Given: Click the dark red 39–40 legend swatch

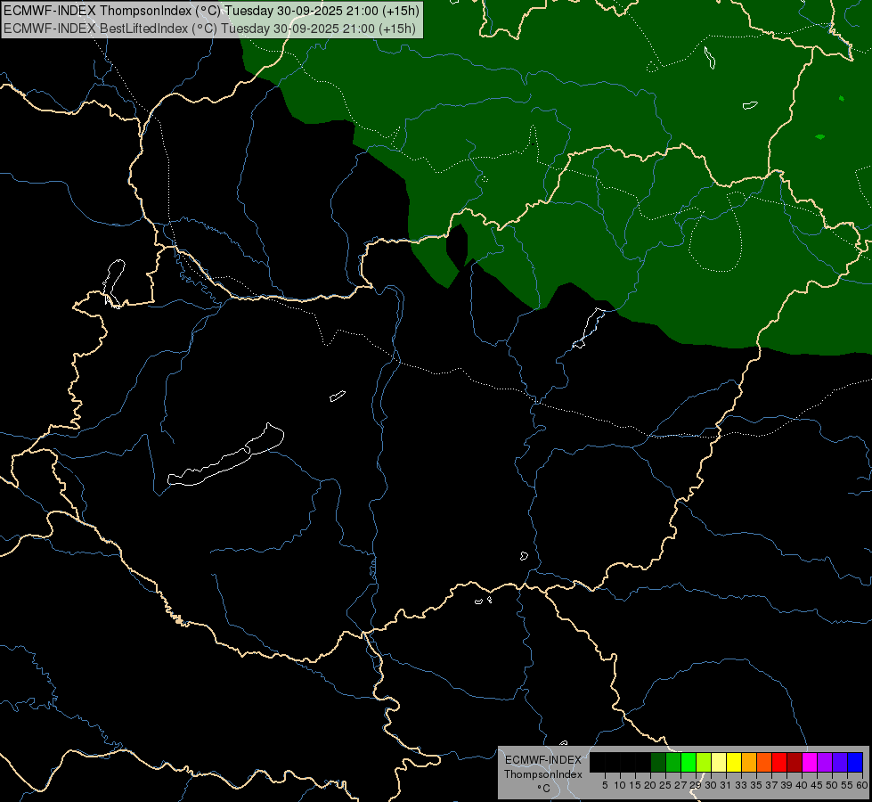Looking at the screenshot, I should (795, 762).
